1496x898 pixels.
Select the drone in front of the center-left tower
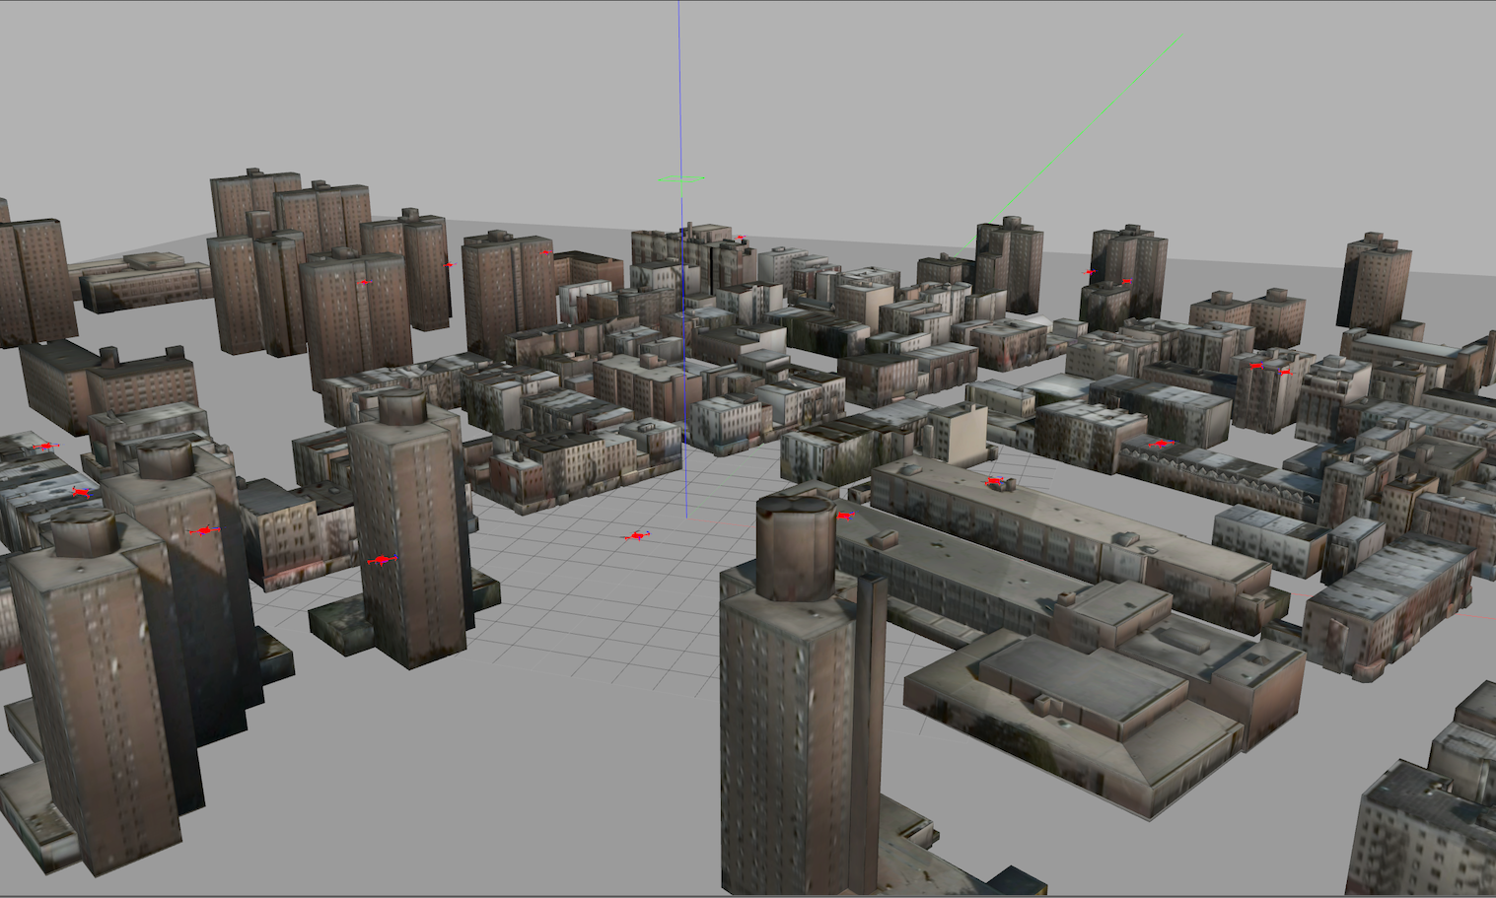tap(382, 560)
